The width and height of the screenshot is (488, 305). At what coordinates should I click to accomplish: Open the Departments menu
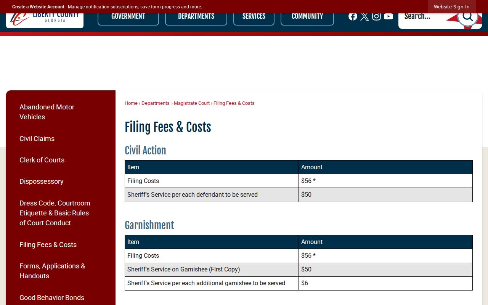(x=196, y=16)
